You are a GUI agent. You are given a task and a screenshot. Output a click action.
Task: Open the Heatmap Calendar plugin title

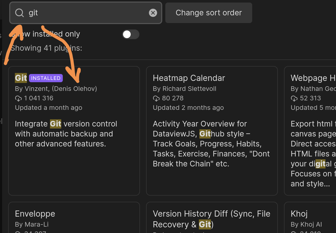pyautogui.click(x=189, y=78)
